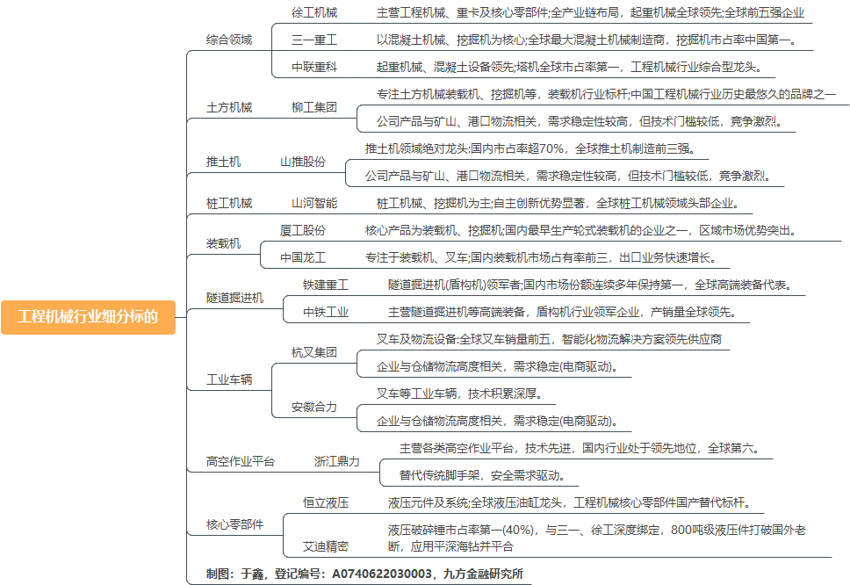This screenshot has height=585, width=850.
Task: Select the root node 工程机械行业细分标的
Action: coord(89,317)
